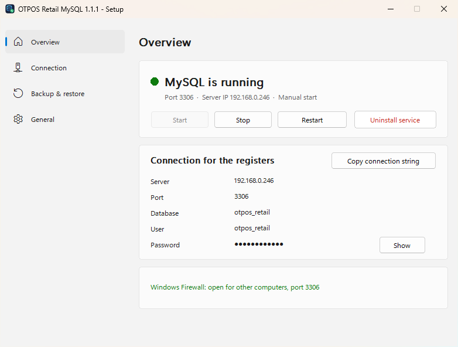This screenshot has width=458, height=347.
Task: Click the server value 192.168.0.246
Action: click(x=254, y=181)
